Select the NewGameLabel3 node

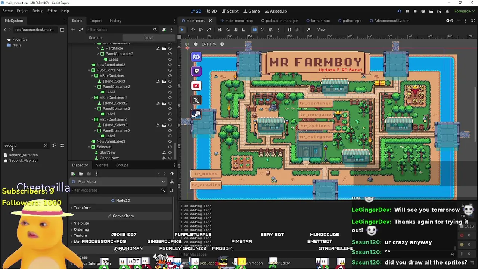111,142
